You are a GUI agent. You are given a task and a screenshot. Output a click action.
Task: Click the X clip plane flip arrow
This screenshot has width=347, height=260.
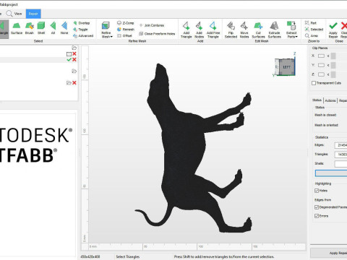[328, 56]
